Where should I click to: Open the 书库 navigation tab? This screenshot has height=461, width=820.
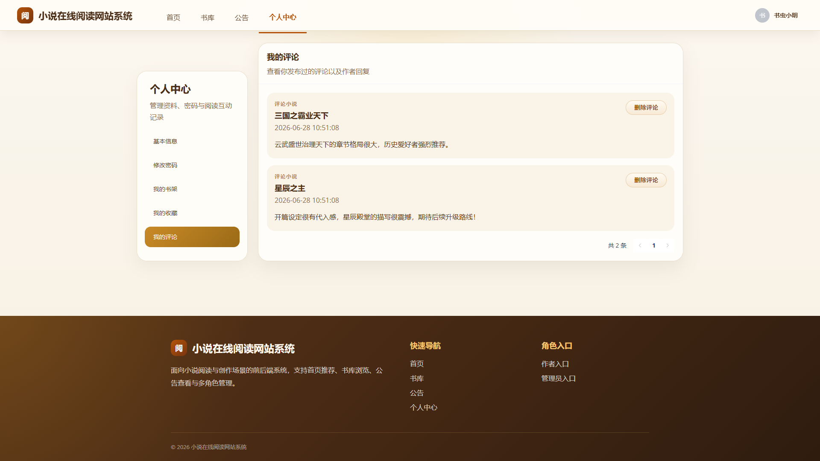click(208, 18)
